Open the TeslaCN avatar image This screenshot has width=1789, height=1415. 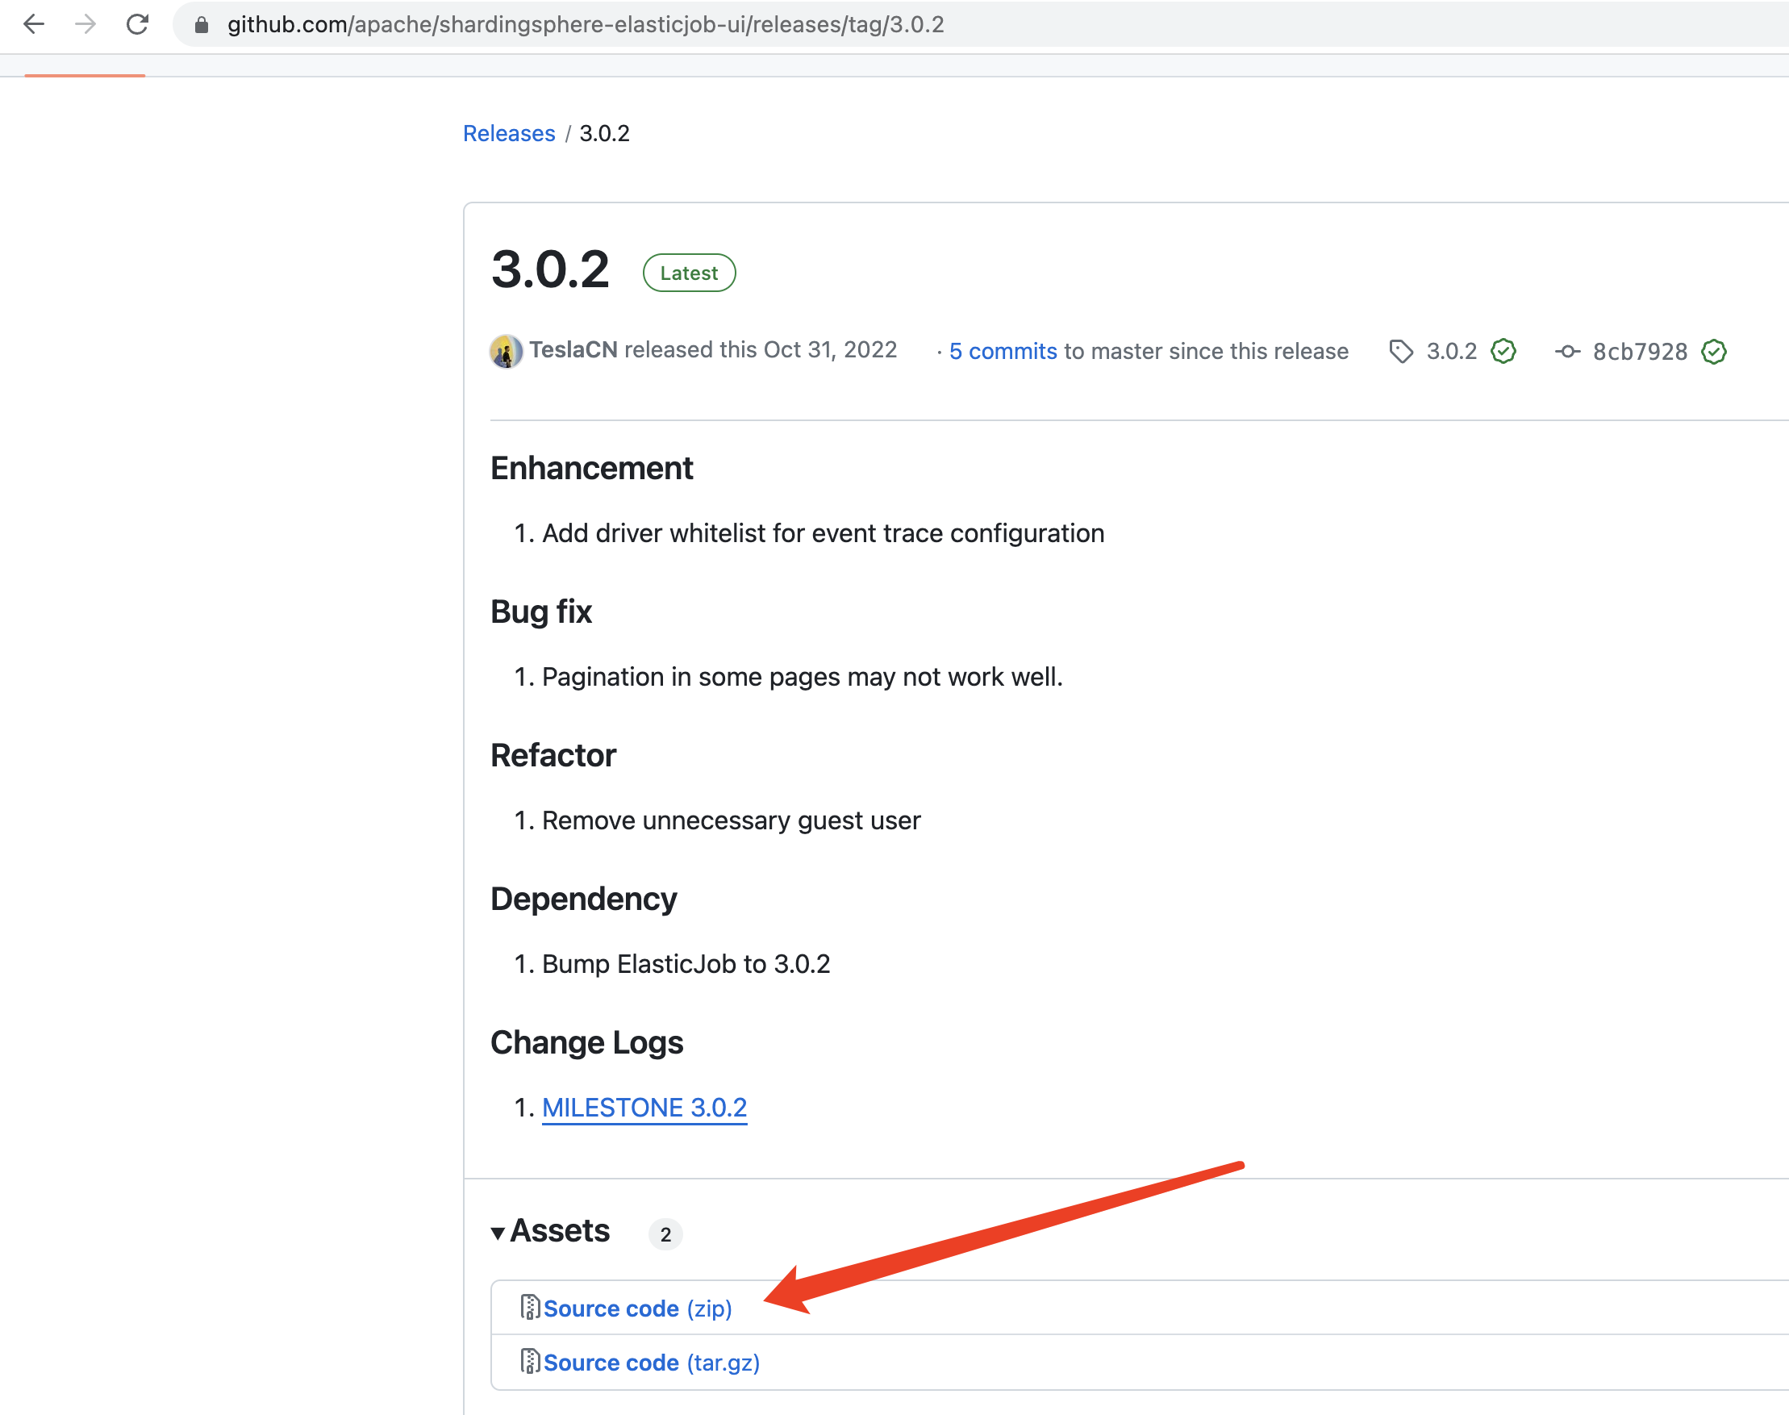(506, 351)
